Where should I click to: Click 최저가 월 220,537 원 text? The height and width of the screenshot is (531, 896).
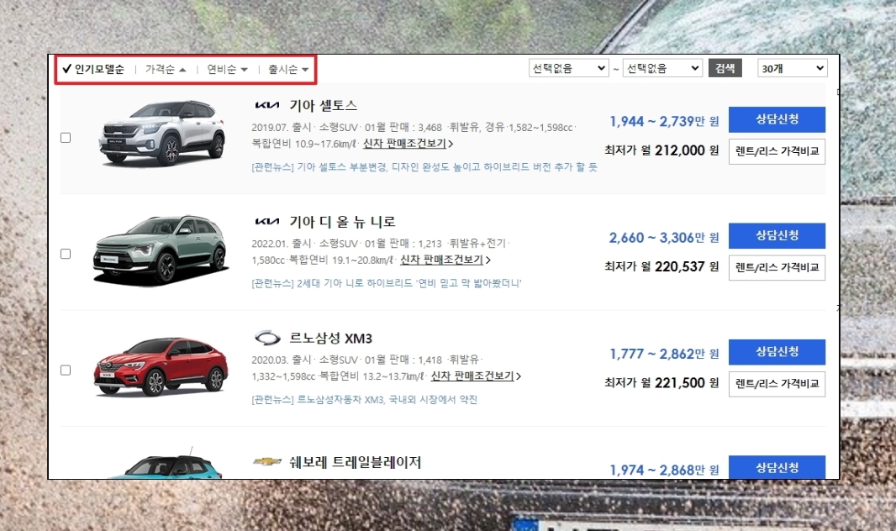click(661, 266)
